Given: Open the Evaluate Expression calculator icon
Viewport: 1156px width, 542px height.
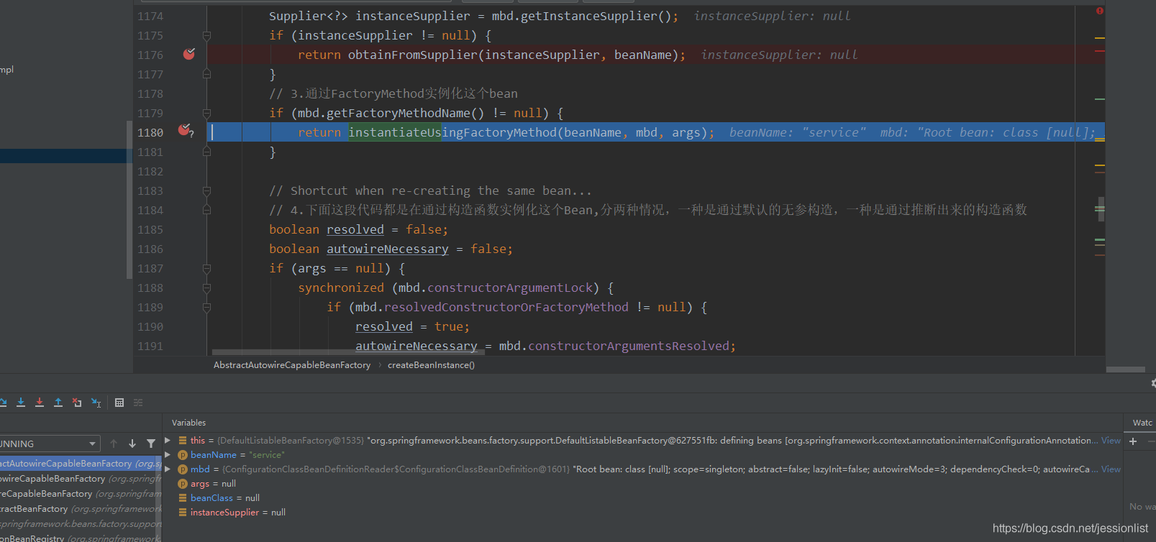Looking at the screenshot, I should [x=119, y=403].
